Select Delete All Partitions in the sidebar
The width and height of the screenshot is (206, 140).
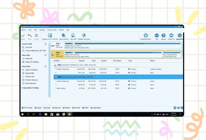31,62
